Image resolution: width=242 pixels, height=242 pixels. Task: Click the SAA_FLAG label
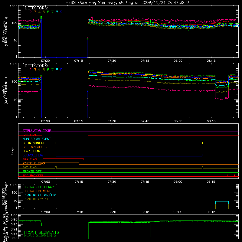(30, 159)
